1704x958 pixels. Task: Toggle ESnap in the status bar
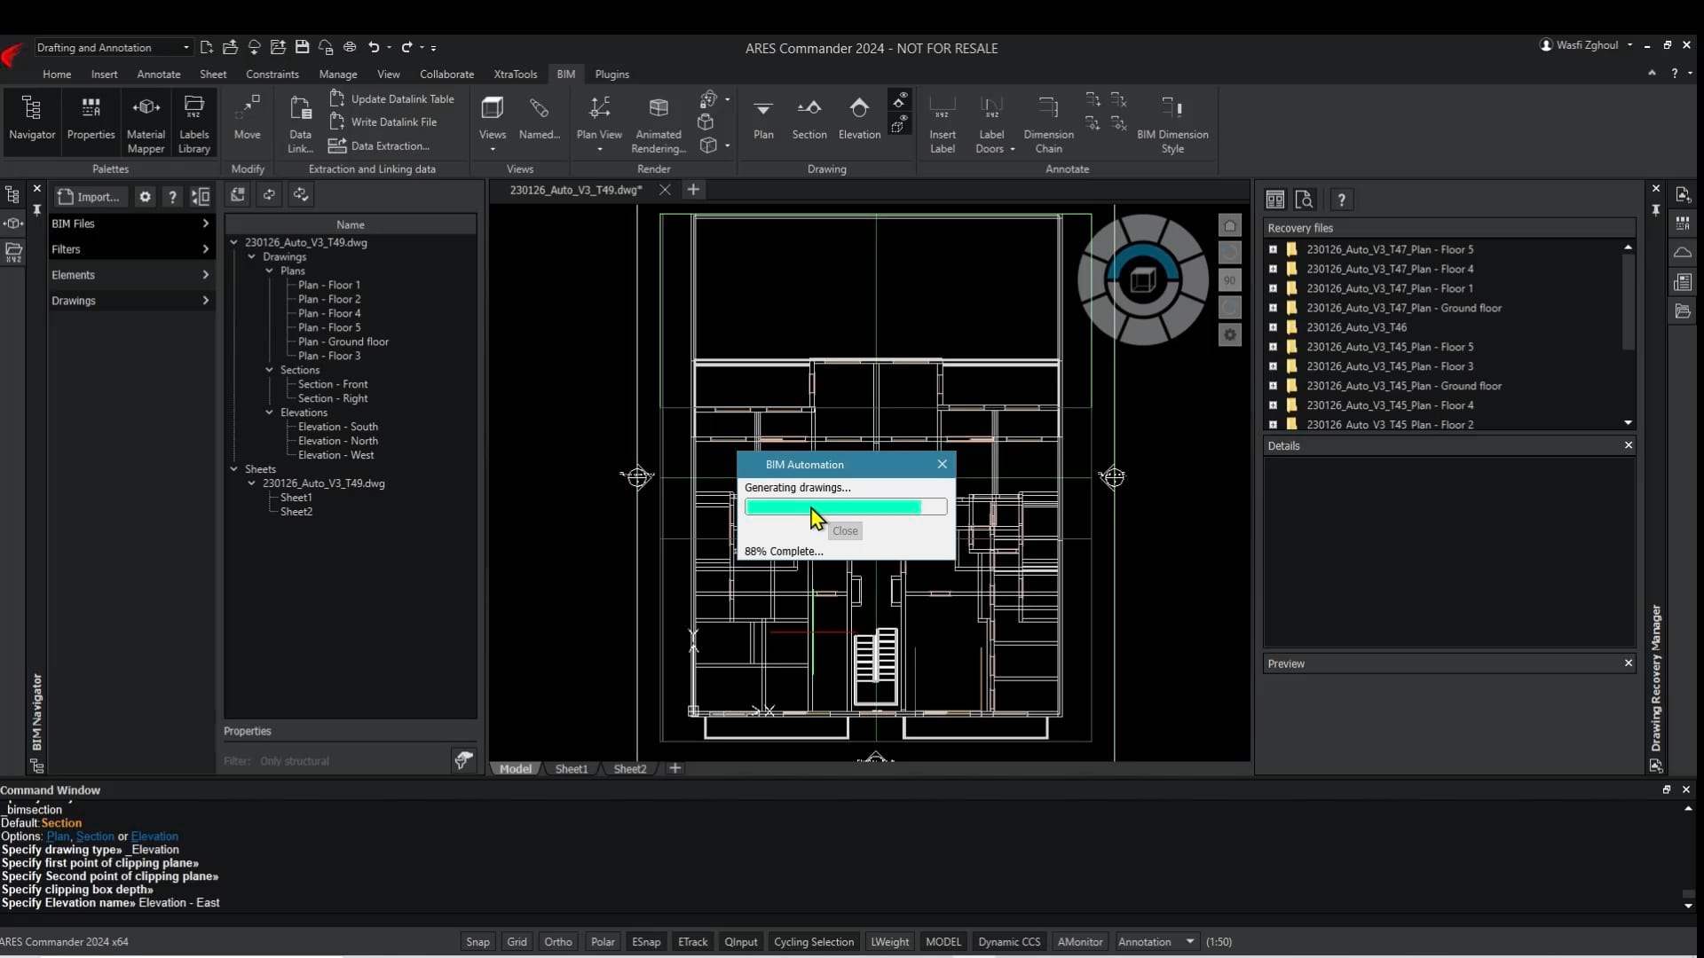[x=646, y=942]
